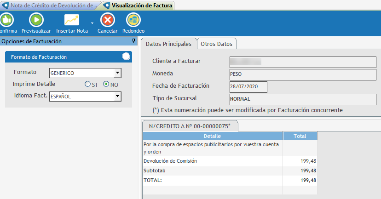Click the Confirma thumbs-up icon
381x199 pixels.
click(x=6, y=20)
